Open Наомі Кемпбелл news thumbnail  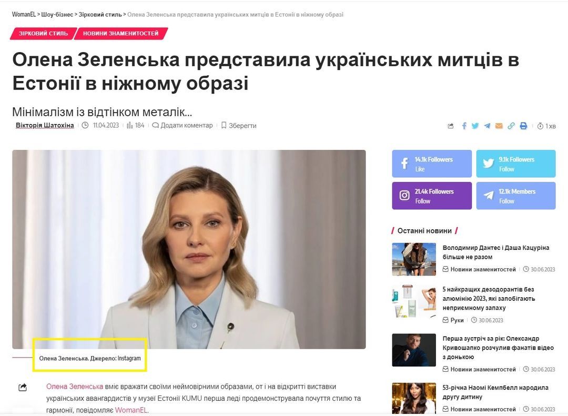pos(414,398)
